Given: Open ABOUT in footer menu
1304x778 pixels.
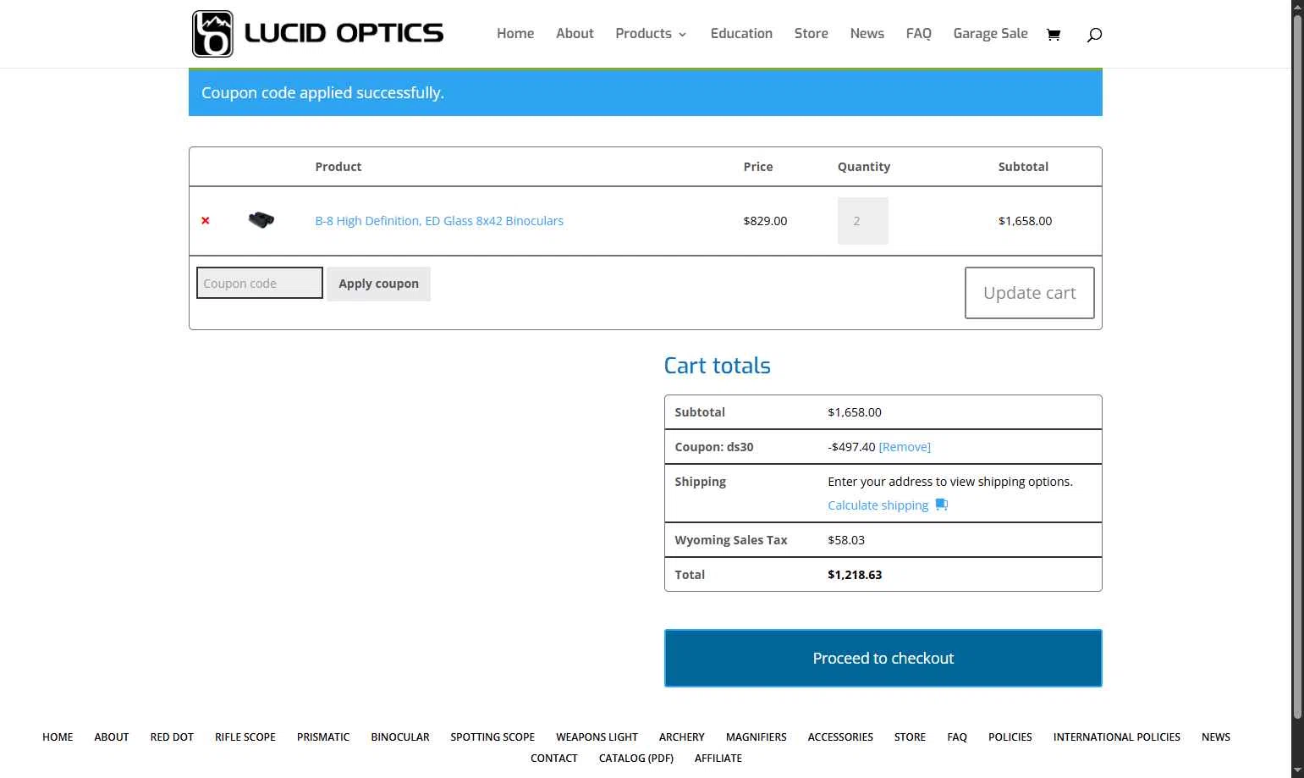Looking at the screenshot, I should [x=112, y=737].
